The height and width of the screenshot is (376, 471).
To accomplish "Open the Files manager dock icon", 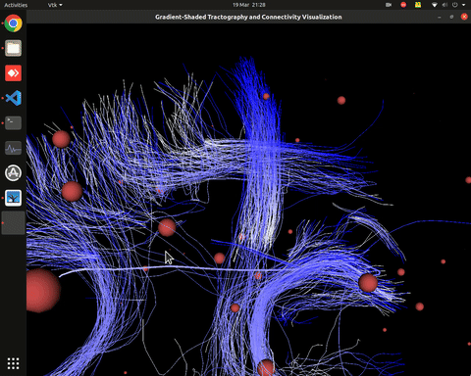I will 13,48.
